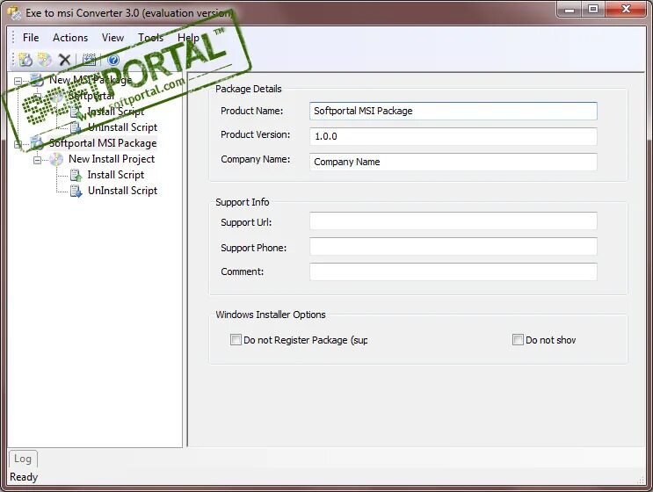Collapse the Softportal MSI Package tree node

point(18,144)
